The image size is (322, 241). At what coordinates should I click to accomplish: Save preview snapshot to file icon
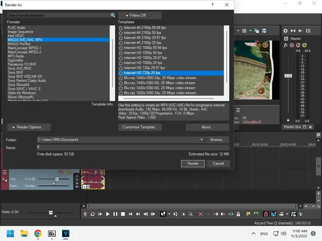click(264, 31)
